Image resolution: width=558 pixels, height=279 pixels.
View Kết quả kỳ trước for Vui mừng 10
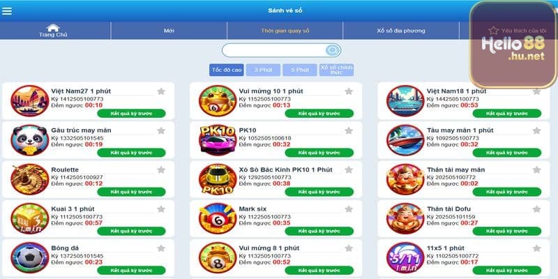point(319,114)
